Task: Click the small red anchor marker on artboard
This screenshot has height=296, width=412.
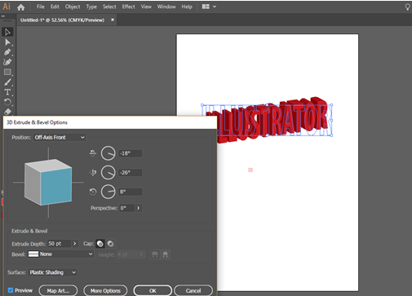Action: pyautogui.click(x=250, y=170)
